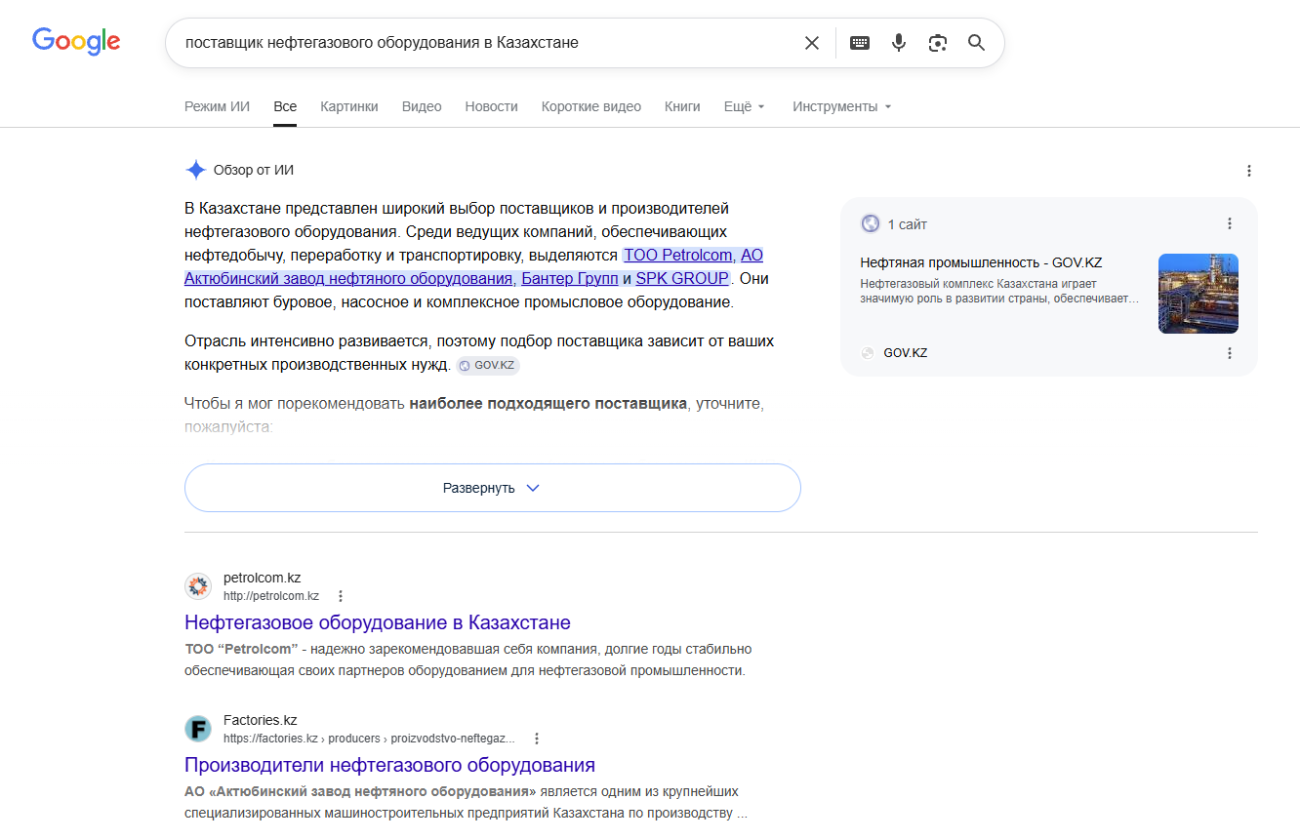Image resolution: width=1300 pixels, height=840 pixels.
Task: Open 'Нефтегазовое оборудование в Казахстане' result
Action: click(x=378, y=622)
